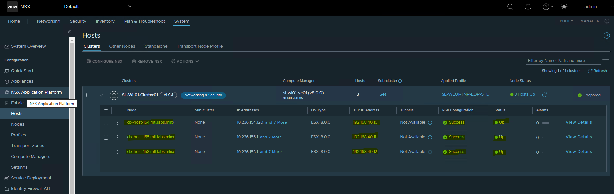Viewport: 614px width, 194px height.
Task: Toggle the select-all nodes header checkbox
Action: click(x=106, y=112)
